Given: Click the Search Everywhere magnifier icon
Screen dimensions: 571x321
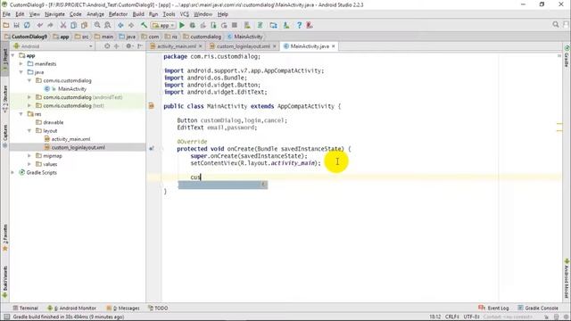Looking at the screenshot, I should (x=555, y=24).
